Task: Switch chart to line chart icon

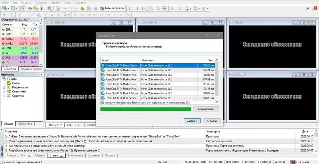Action: click(144, 8)
